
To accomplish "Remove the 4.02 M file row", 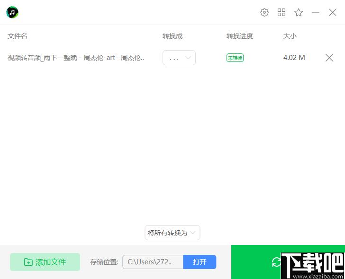I will (x=329, y=58).
